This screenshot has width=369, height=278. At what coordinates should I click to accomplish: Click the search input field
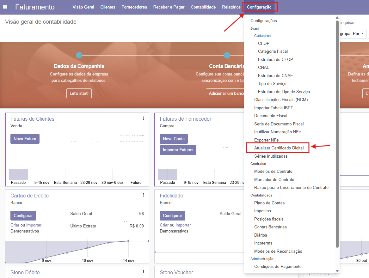[353, 23]
